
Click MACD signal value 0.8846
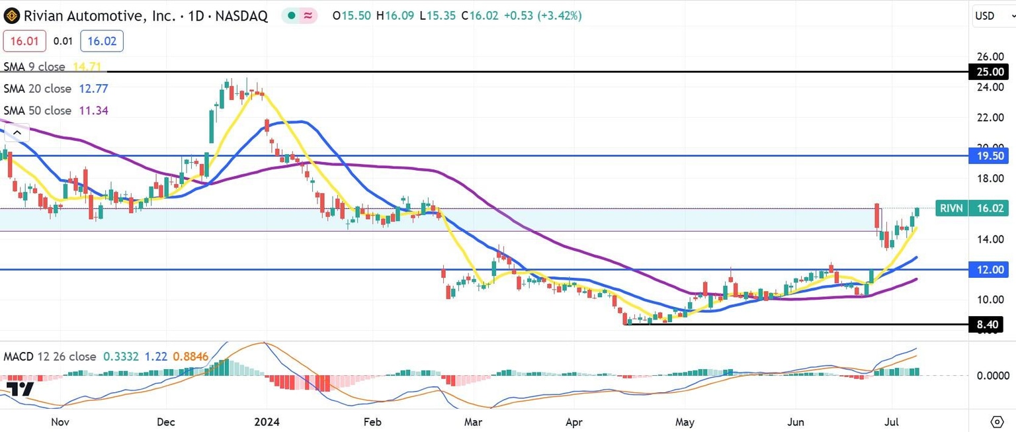[x=190, y=357]
